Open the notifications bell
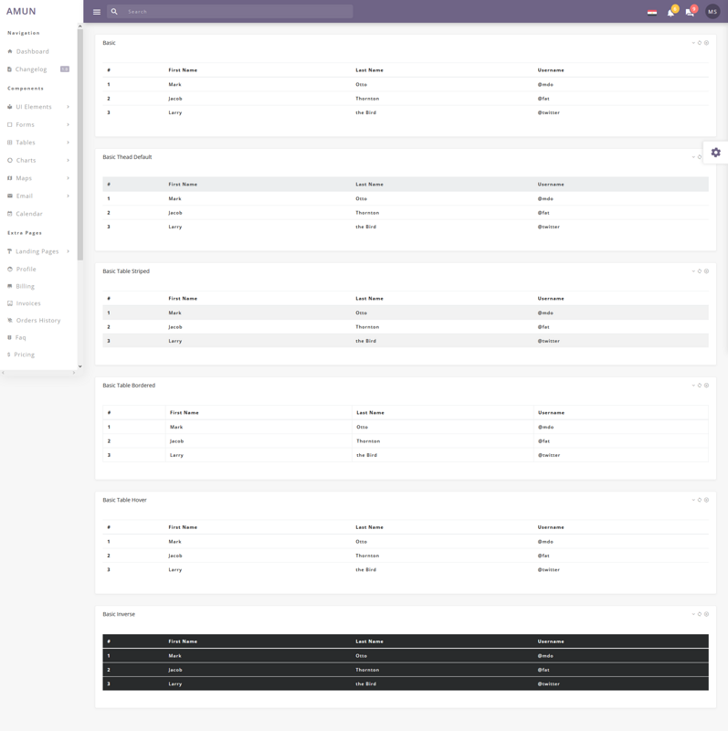This screenshot has width=728, height=731. point(670,12)
